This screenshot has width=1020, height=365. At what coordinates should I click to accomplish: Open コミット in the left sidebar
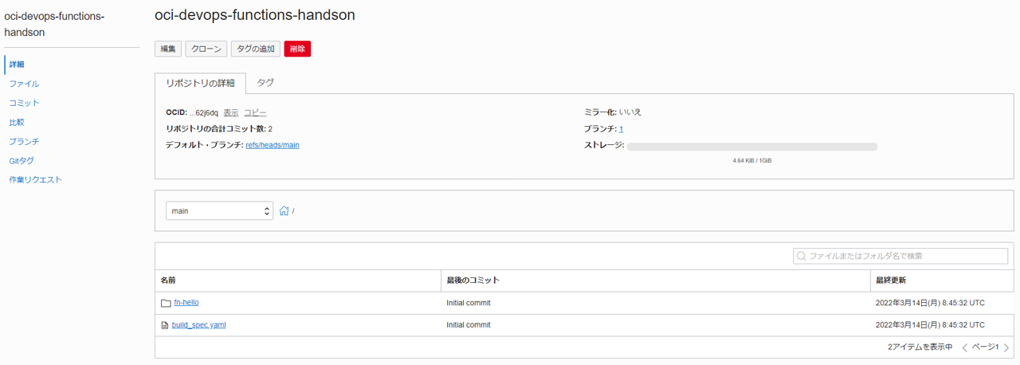(24, 103)
